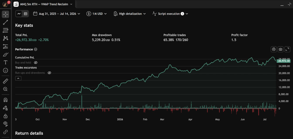This screenshot has height=139, width=293.
Task: Click the Max drawdown value 5,239.20
Action: point(100,40)
